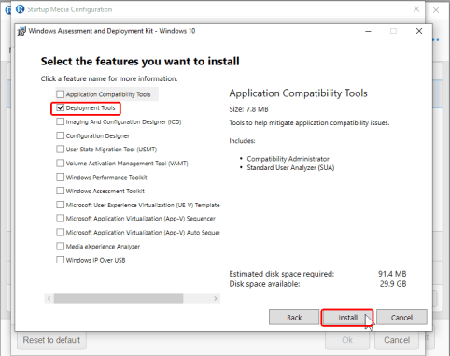Screen dimensions: 450x356
Task: Select the Media eXperience Analyzer feature name
Action: pos(103,247)
